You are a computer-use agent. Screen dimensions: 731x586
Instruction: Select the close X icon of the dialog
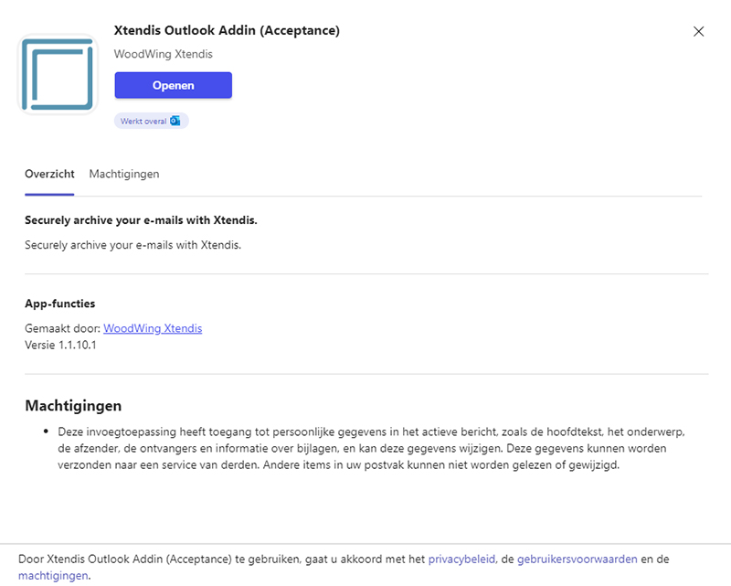point(699,31)
